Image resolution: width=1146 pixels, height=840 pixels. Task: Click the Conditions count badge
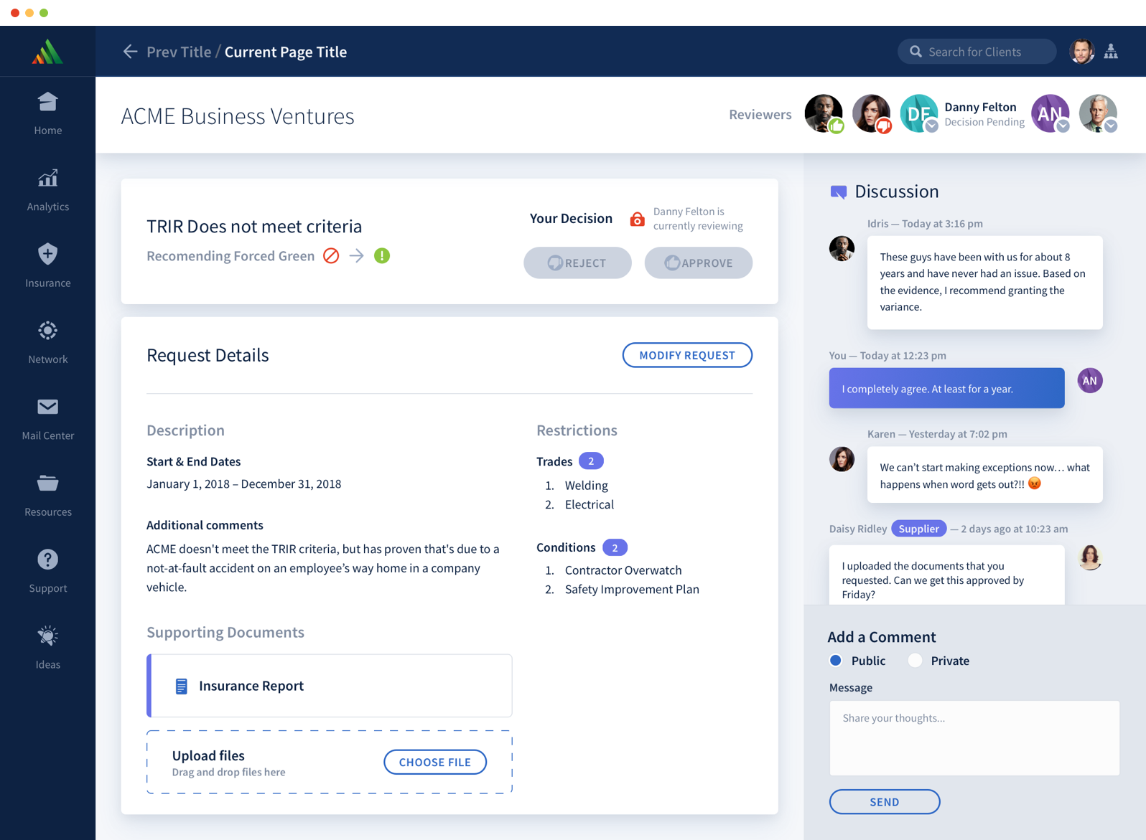[x=615, y=547]
